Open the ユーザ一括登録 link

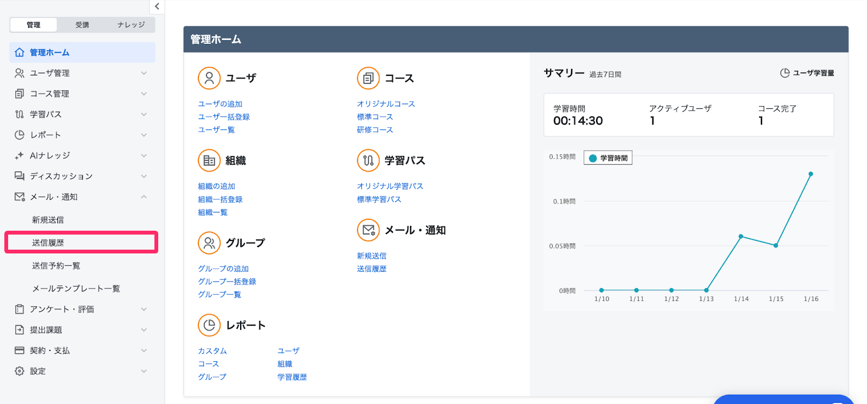click(x=224, y=117)
